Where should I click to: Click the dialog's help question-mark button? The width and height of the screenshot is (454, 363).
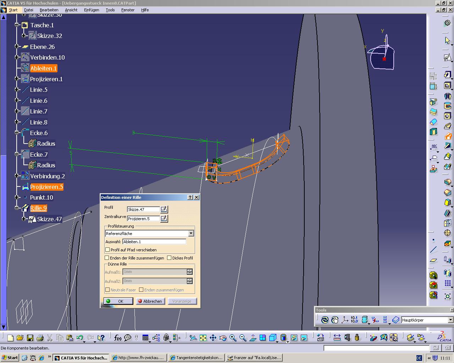190,197
